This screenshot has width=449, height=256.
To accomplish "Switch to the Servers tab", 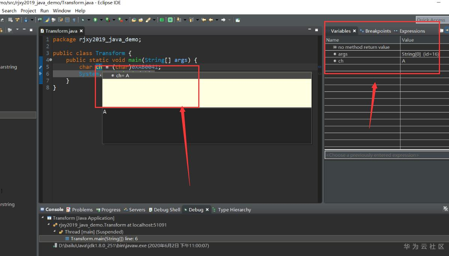I will click(x=135, y=210).
